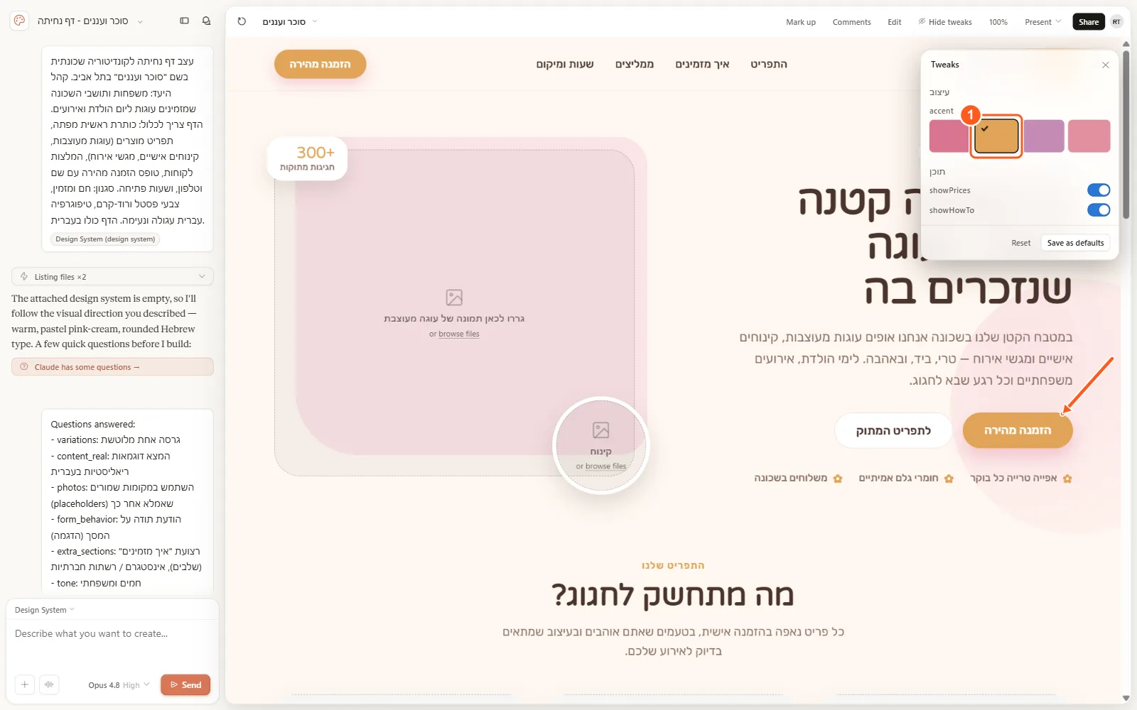Click Hide tweaks in the toolbar

point(945,22)
